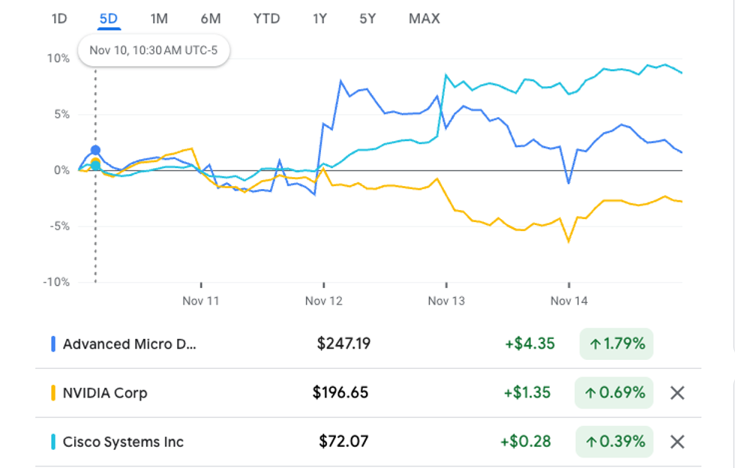Image resolution: width=735 pixels, height=468 pixels.
Task: Open the Advanced Micro Devices stock row
Action: [129, 344]
